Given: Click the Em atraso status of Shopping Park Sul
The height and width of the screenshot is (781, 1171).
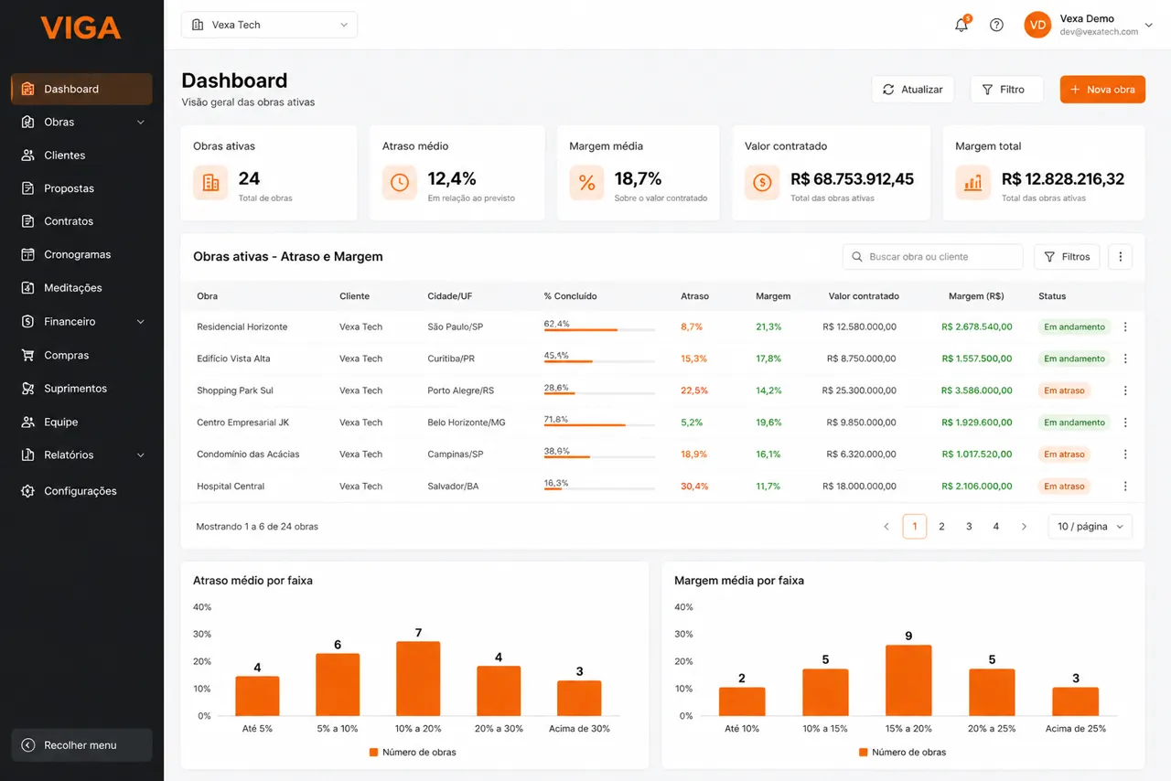Looking at the screenshot, I should (x=1064, y=390).
